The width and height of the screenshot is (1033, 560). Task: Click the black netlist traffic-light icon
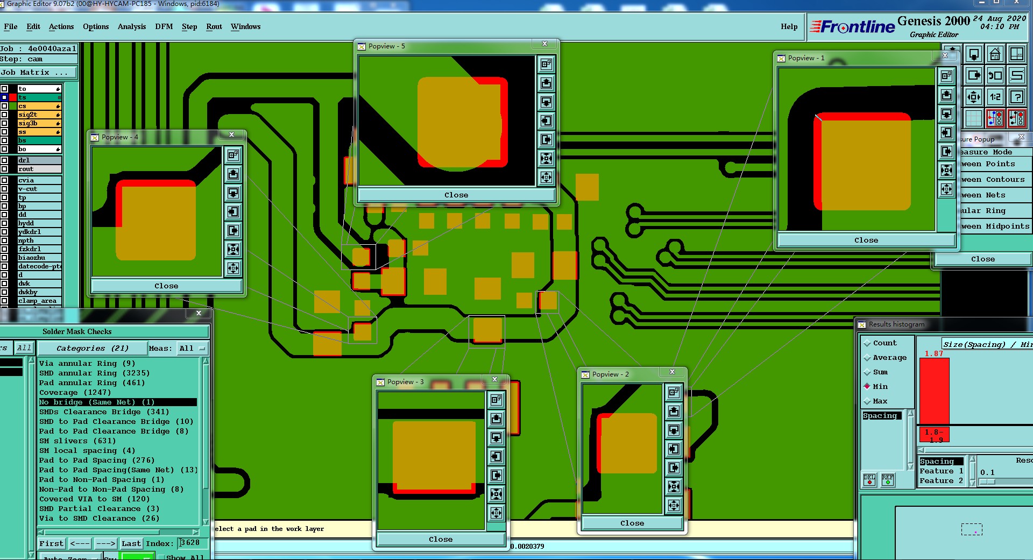pos(1016,118)
